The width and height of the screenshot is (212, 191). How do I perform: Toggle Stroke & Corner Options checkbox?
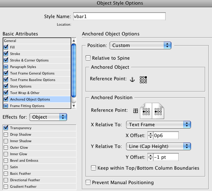click(6, 60)
